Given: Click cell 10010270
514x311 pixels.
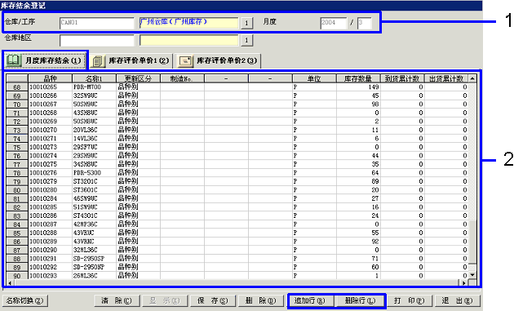Looking at the screenshot, I should 50,130.
